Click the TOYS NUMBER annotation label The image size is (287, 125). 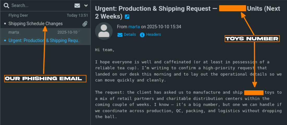click(x=252, y=39)
